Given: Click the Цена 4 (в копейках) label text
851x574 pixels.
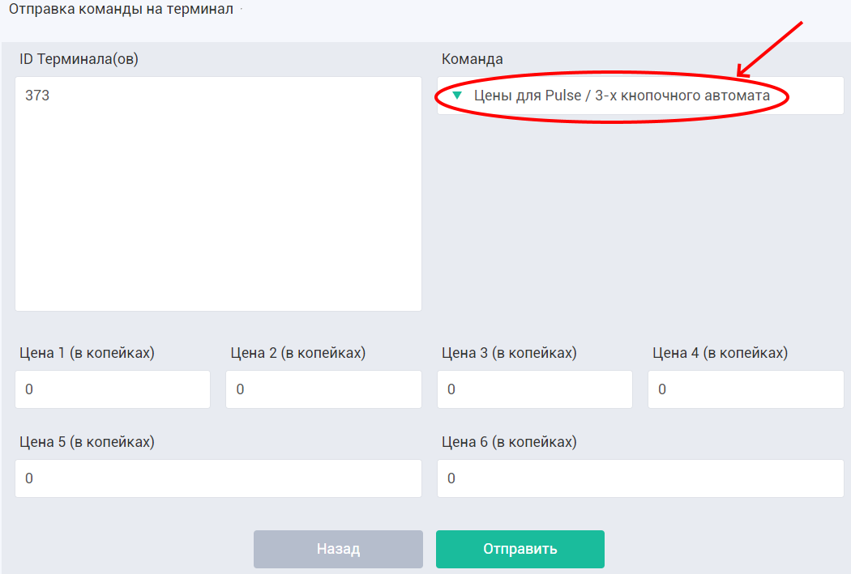Looking at the screenshot, I should click(720, 353).
